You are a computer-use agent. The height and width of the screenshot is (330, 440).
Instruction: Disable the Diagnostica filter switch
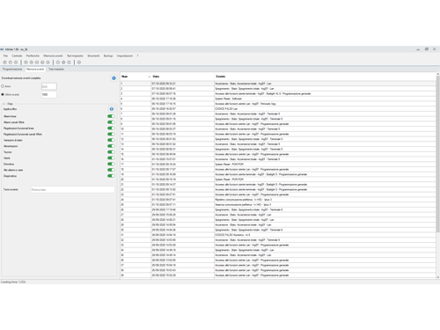pyautogui.click(x=111, y=176)
